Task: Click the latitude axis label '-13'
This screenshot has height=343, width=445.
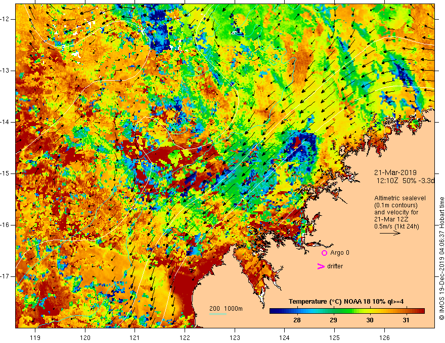Action: point(5,71)
